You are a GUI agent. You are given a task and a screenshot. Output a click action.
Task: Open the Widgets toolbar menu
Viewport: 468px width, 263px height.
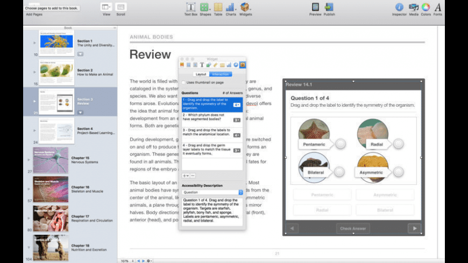click(245, 8)
